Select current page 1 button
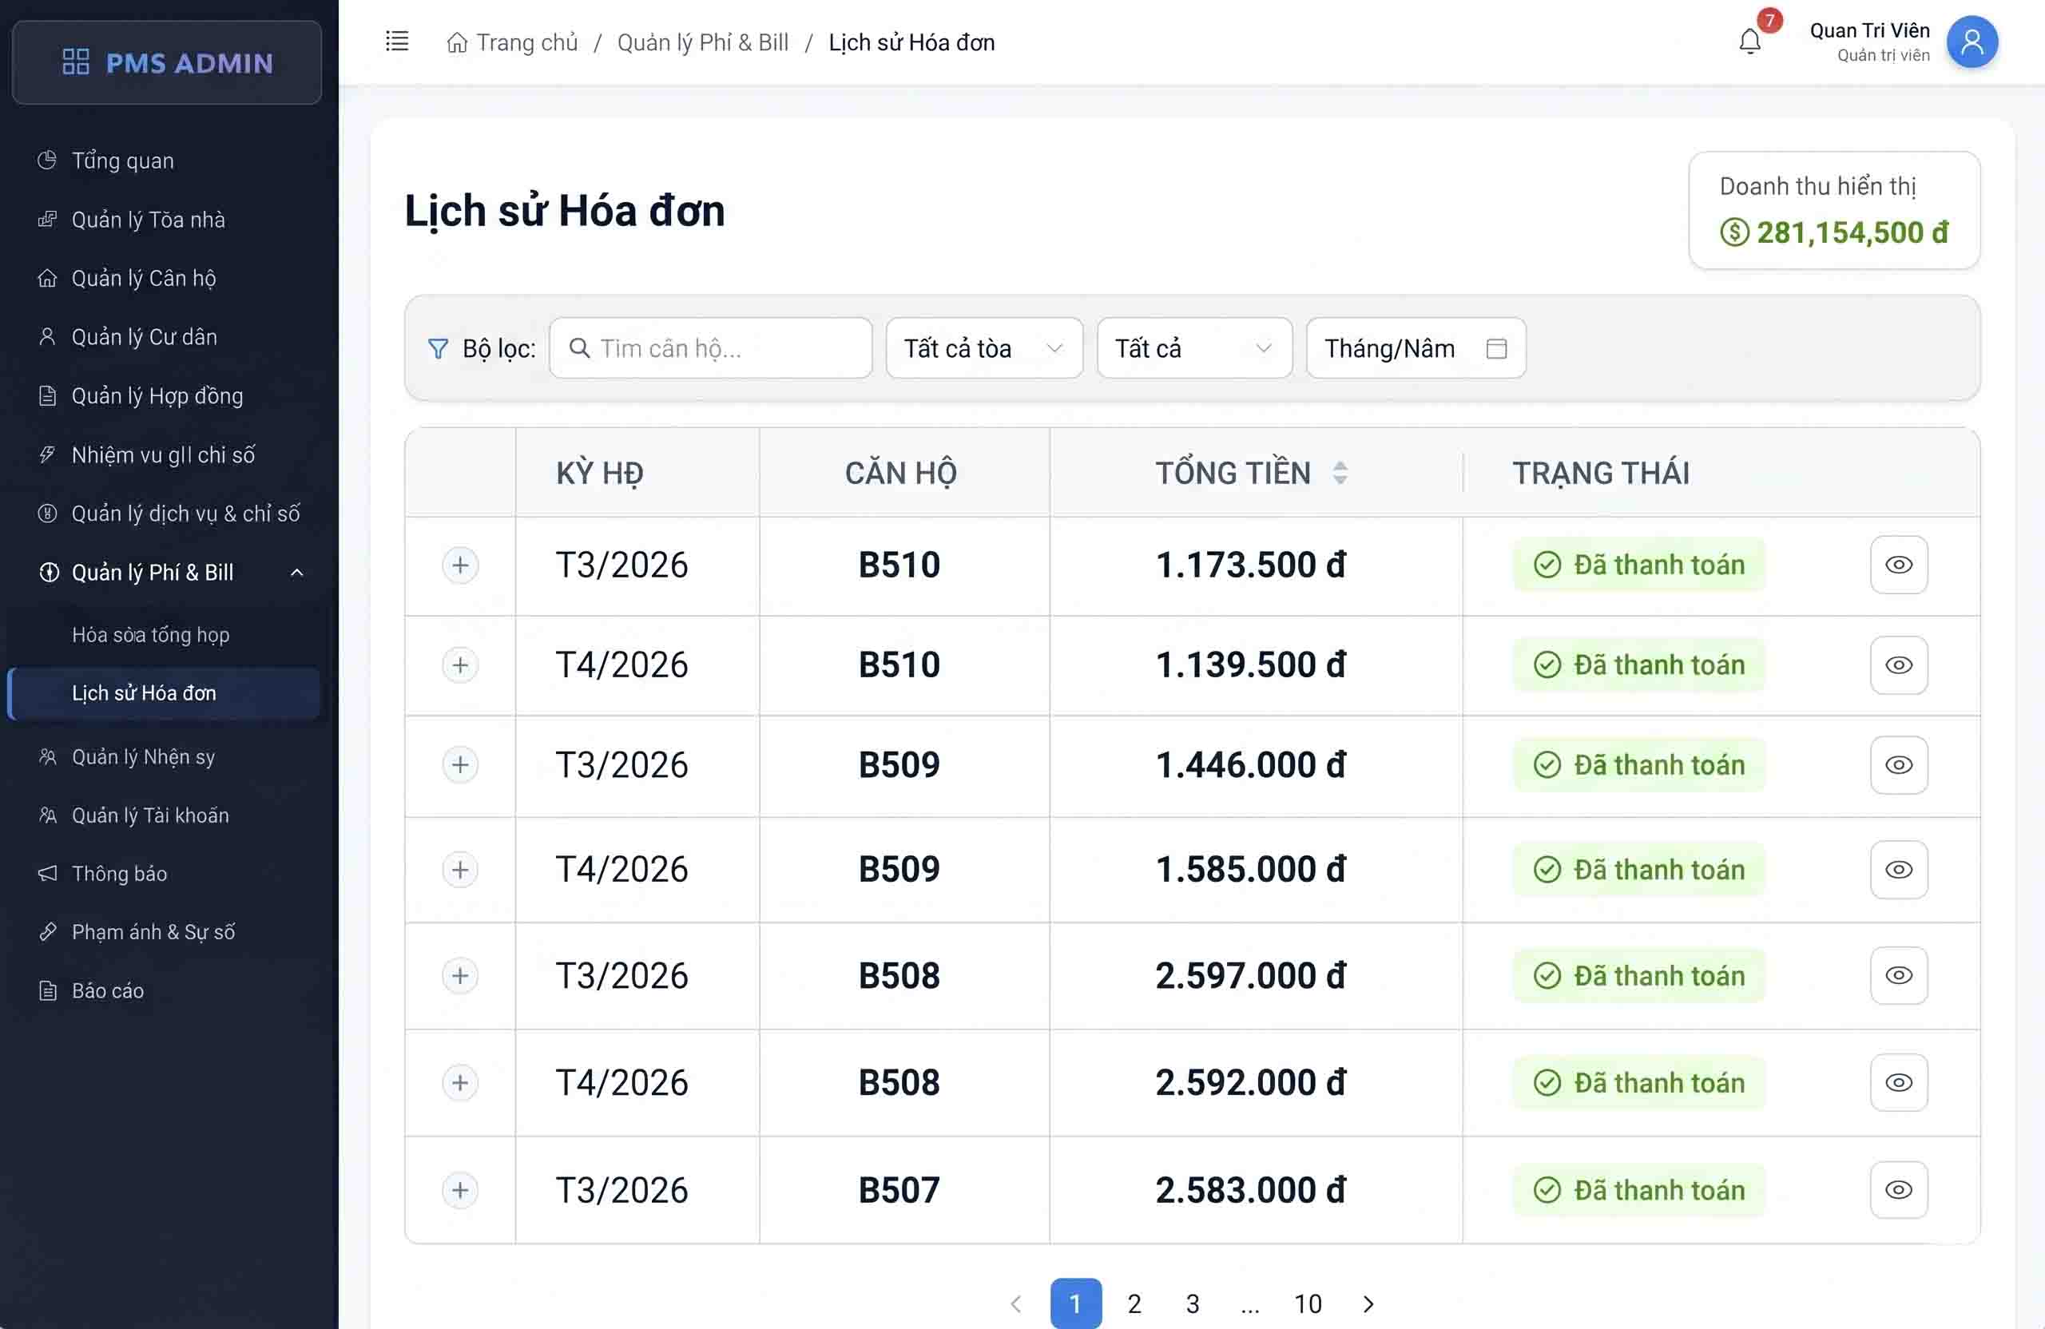This screenshot has width=2045, height=1329. pos(1076,1303)
